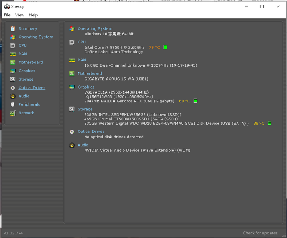Open Network in the sidebar
Screen dimensions: 287x238
click(26, 113)
